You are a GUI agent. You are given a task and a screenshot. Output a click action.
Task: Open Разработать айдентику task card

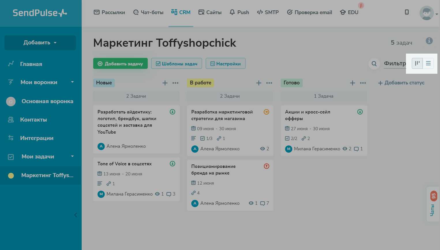point(136,130)
